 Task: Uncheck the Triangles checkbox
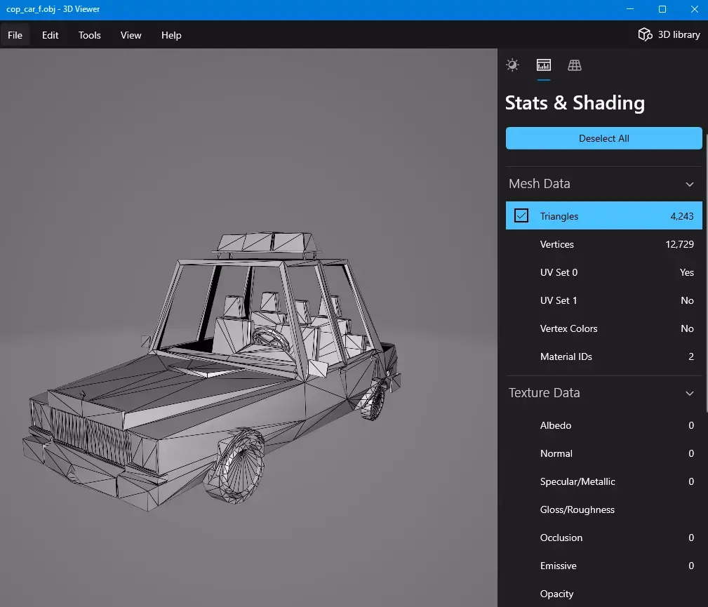pos(521,215)
